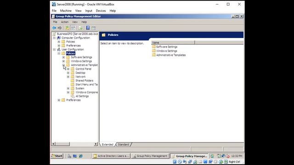294x165 pixels.
Task: Click the VirtualBox shared folders status icon
Action: (200, 162)
